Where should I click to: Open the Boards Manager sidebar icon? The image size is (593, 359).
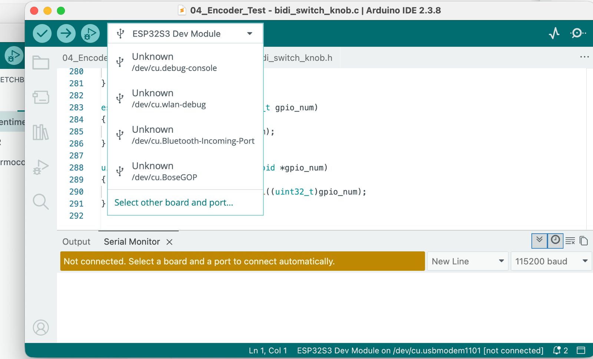[x=41, y=97]
